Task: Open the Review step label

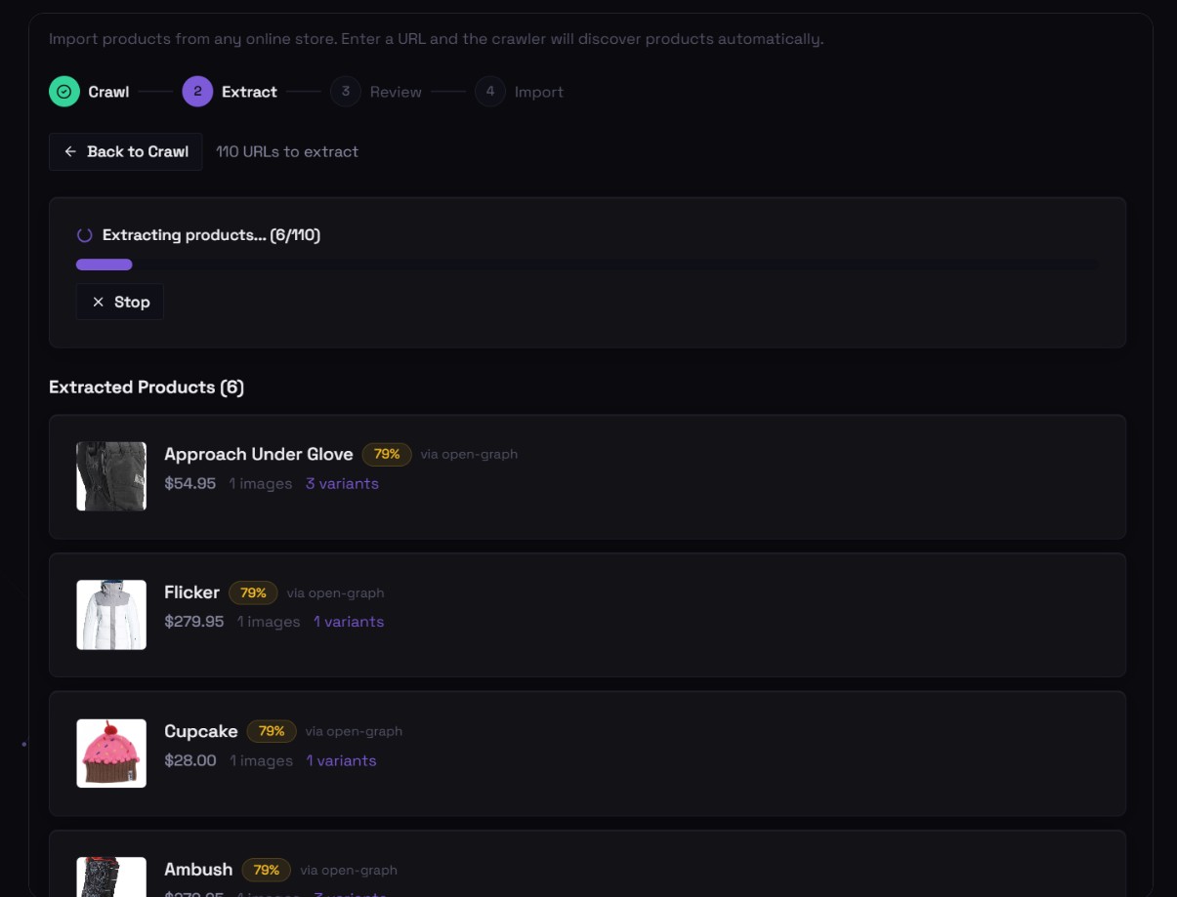Action: (x=396, y=92)
